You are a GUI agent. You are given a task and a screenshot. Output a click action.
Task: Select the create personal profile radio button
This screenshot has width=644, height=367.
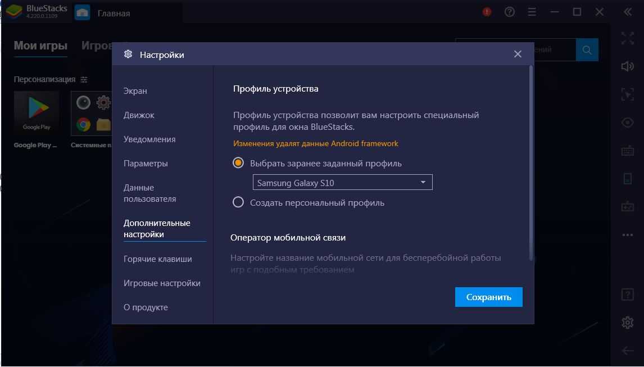238,202
